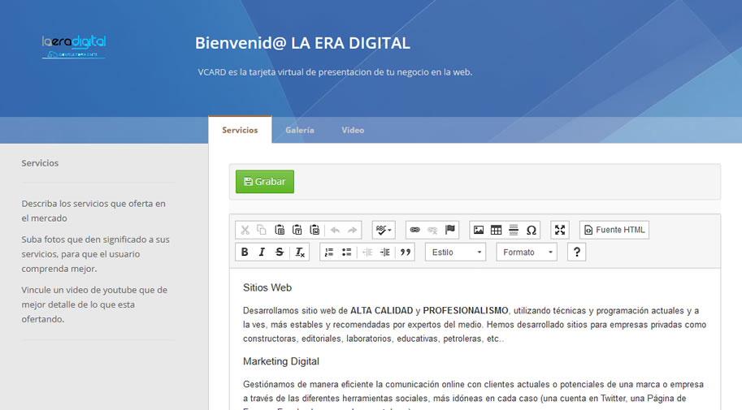Maximize the editor area
Viewport: 742px width, 410px height.
click(x=560, y=230)
